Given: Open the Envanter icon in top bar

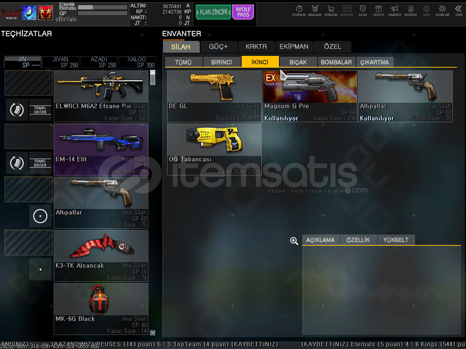Looking at the screenshot, I should (x=346, y=11).
